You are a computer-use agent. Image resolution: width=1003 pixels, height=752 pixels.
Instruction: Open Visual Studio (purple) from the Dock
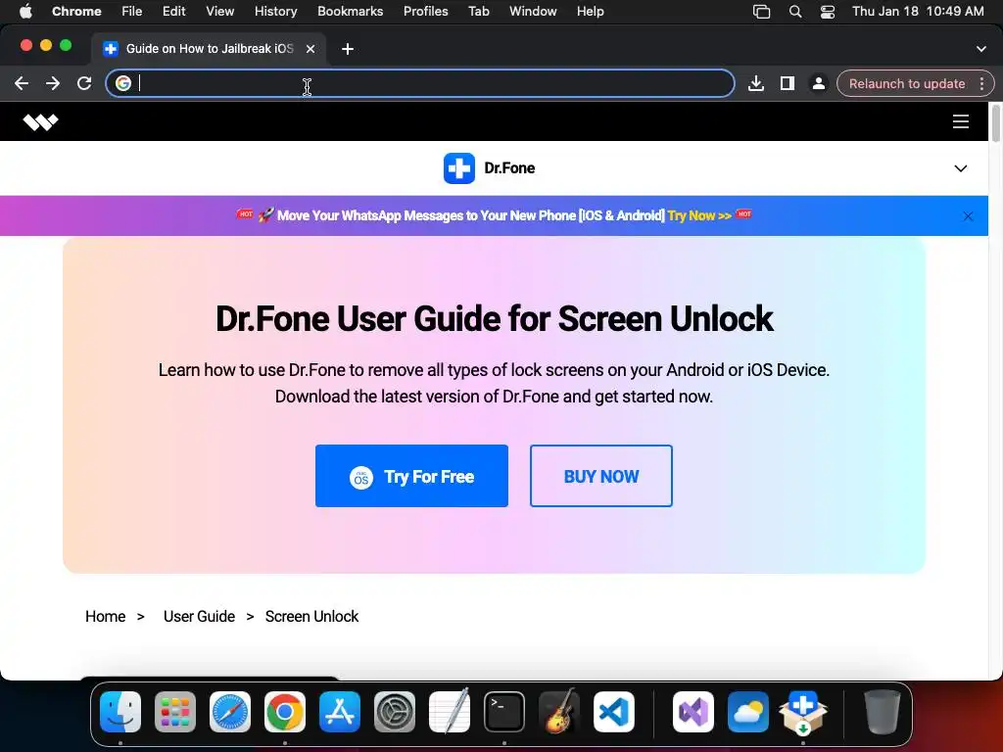click(693, 712)
